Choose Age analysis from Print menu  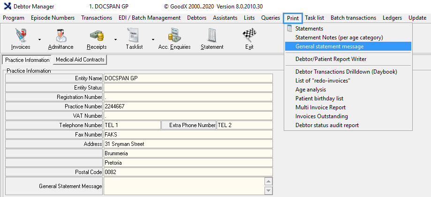pos(310,90)
